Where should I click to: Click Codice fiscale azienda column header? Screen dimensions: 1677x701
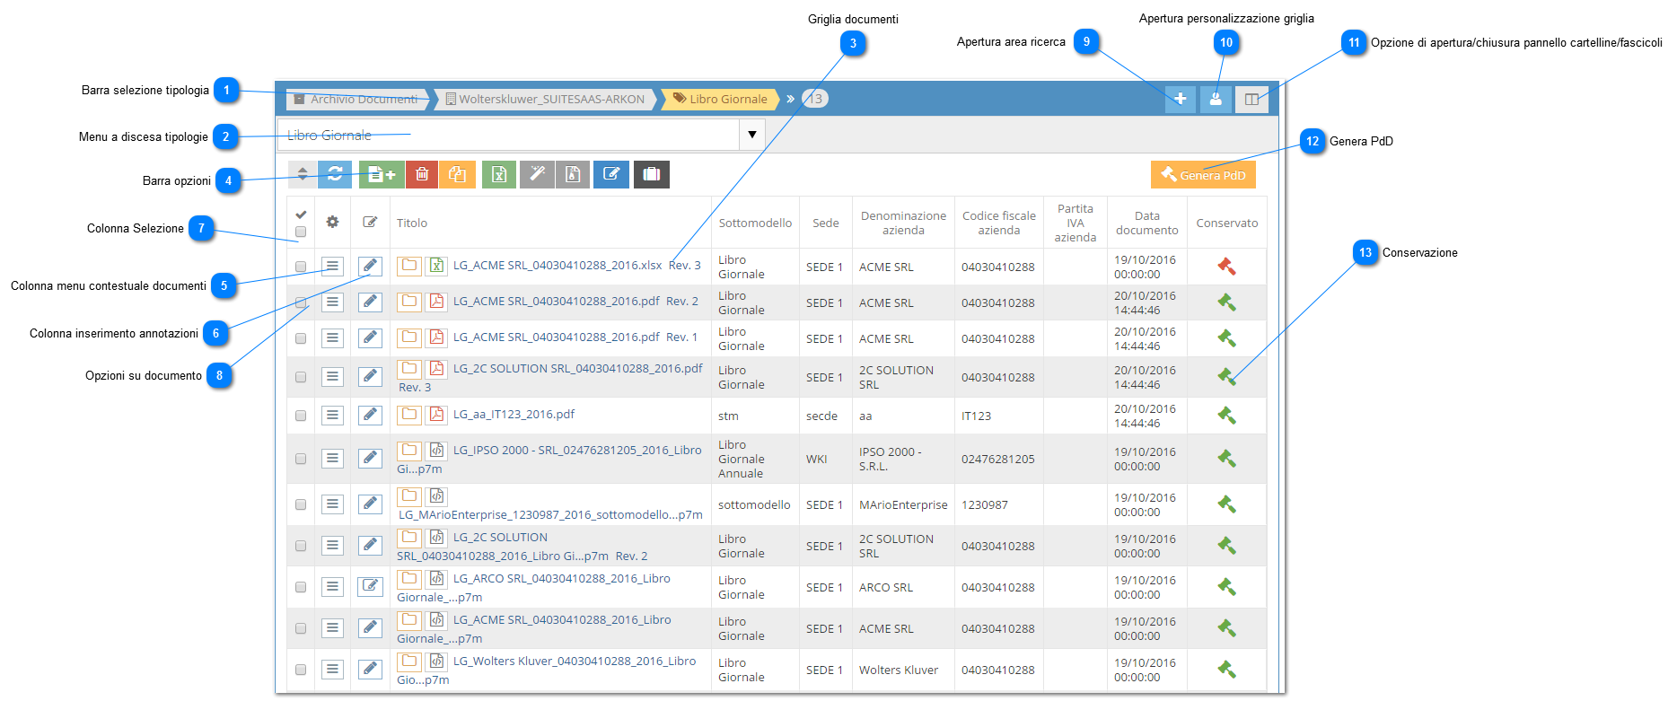coord(999,223)
